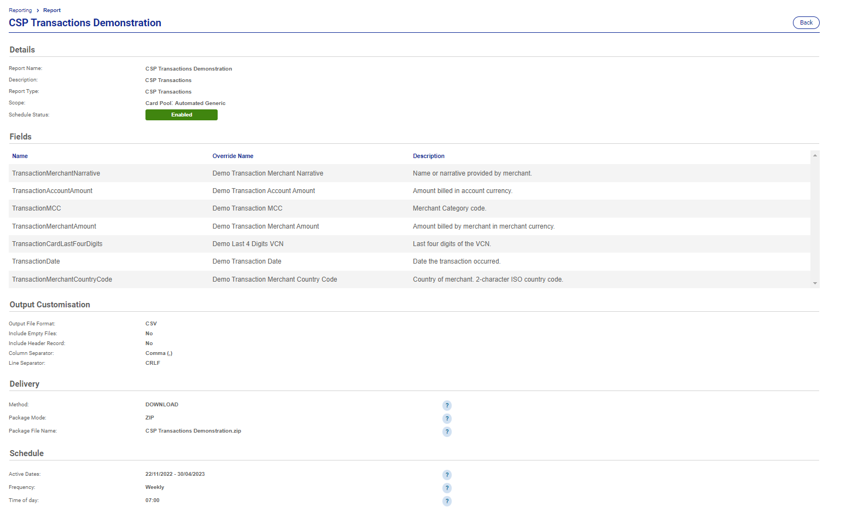Click override name Demo Transaction MCC

point(248,208)
